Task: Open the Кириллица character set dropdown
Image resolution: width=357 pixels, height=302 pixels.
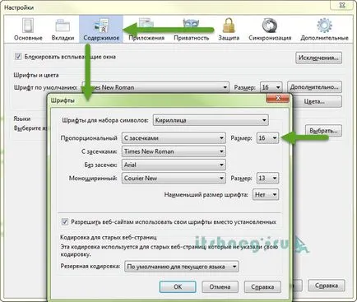Action: (x=211, y=120)
